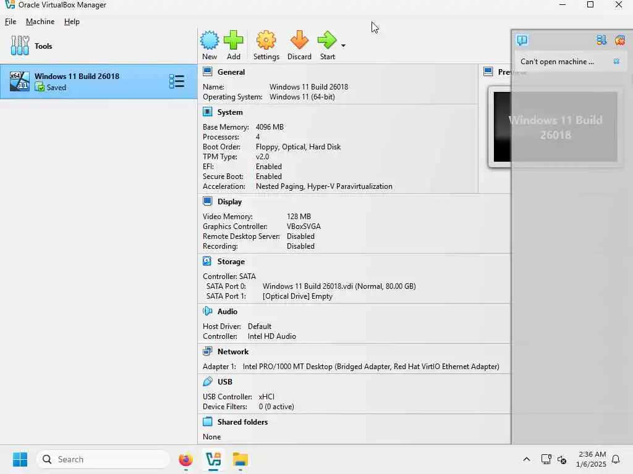Open the Network settings header link
Viewport: 633px width, 474px height.
[233, 351]
